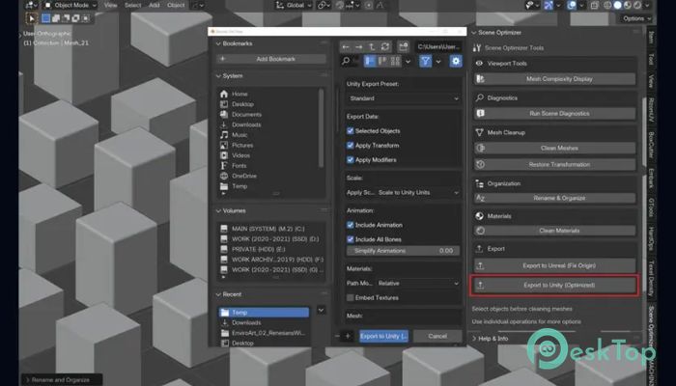This screenshot has width=676, height=386.
Task: Toggle the Include Animation checkbox
Action: (x=350, y=225)
